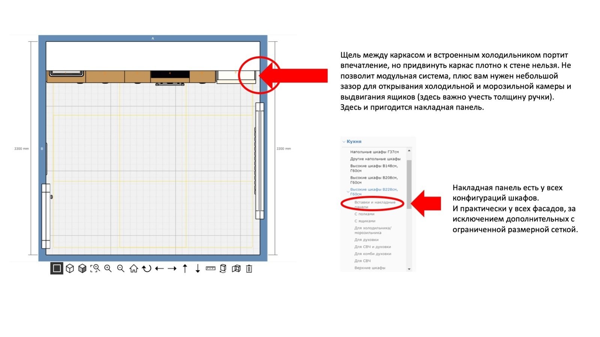Zoom out with the minus magnifier

121,268
